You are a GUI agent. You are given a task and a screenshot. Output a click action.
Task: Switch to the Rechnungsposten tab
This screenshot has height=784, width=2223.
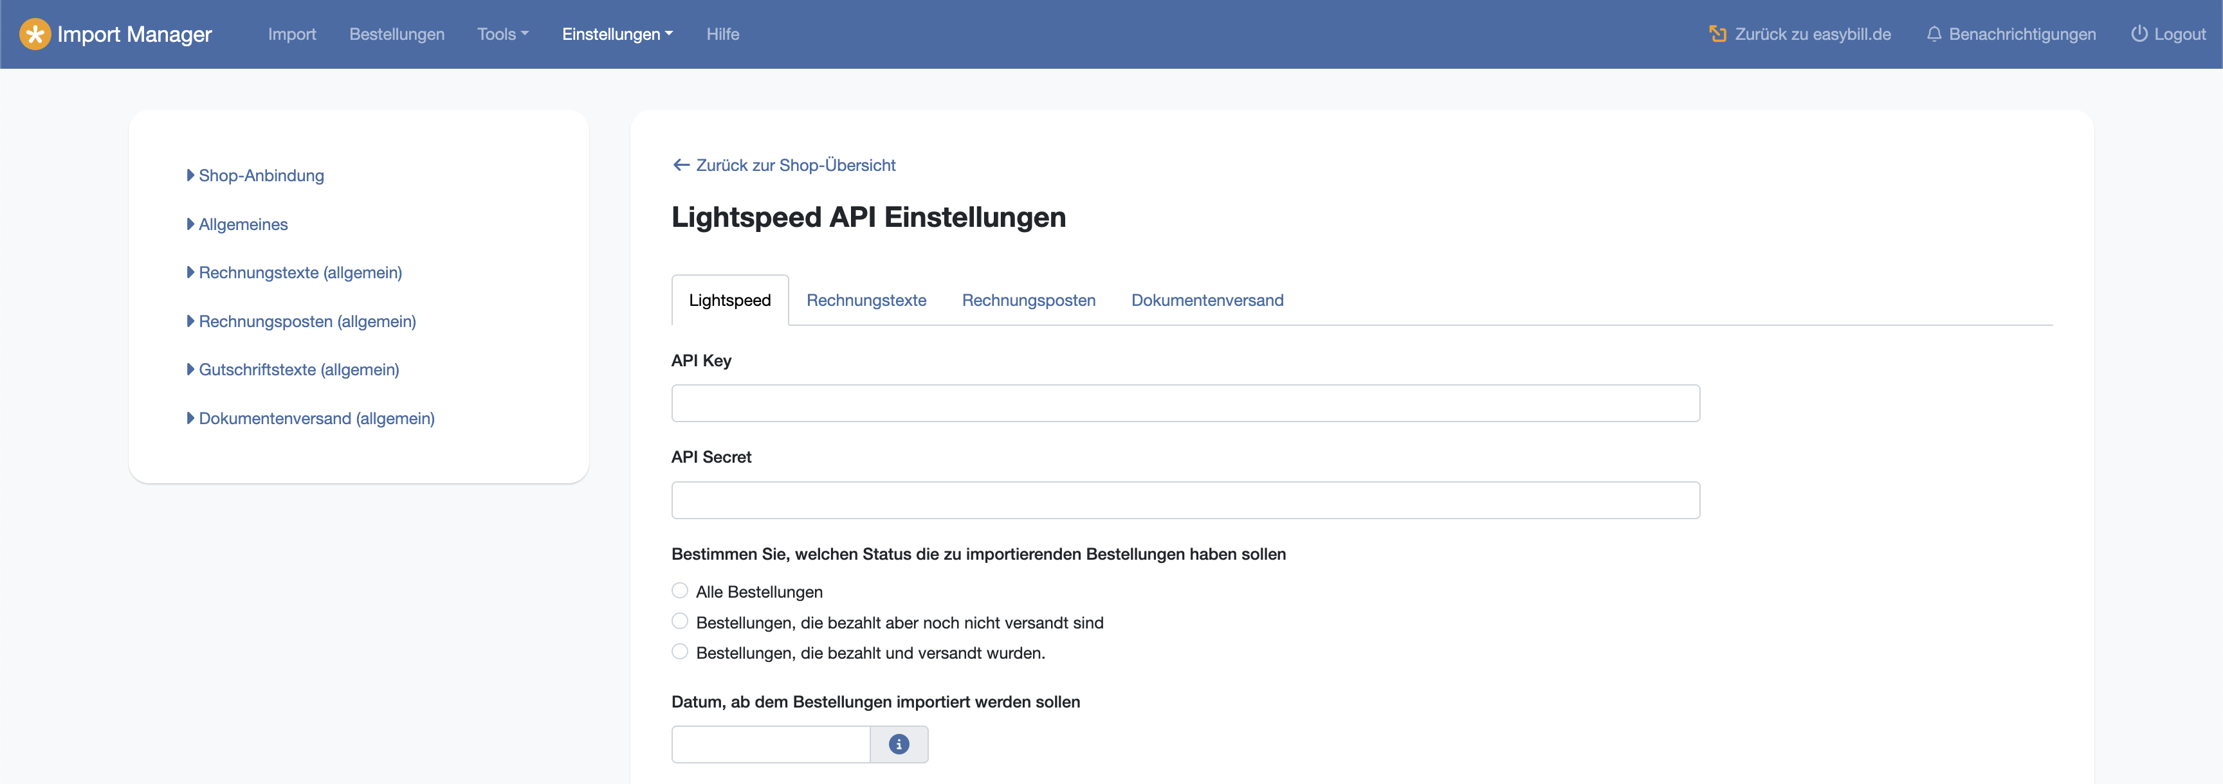[1028, 300]
